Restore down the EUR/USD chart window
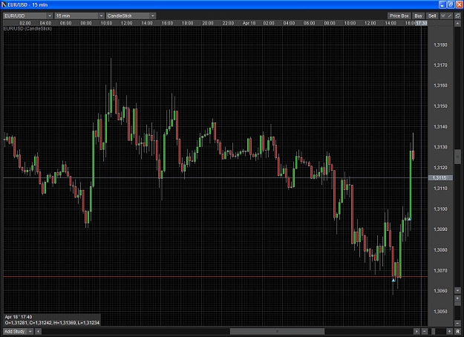Viewport: 464px width, 337px height. click(x=451, y=4)
